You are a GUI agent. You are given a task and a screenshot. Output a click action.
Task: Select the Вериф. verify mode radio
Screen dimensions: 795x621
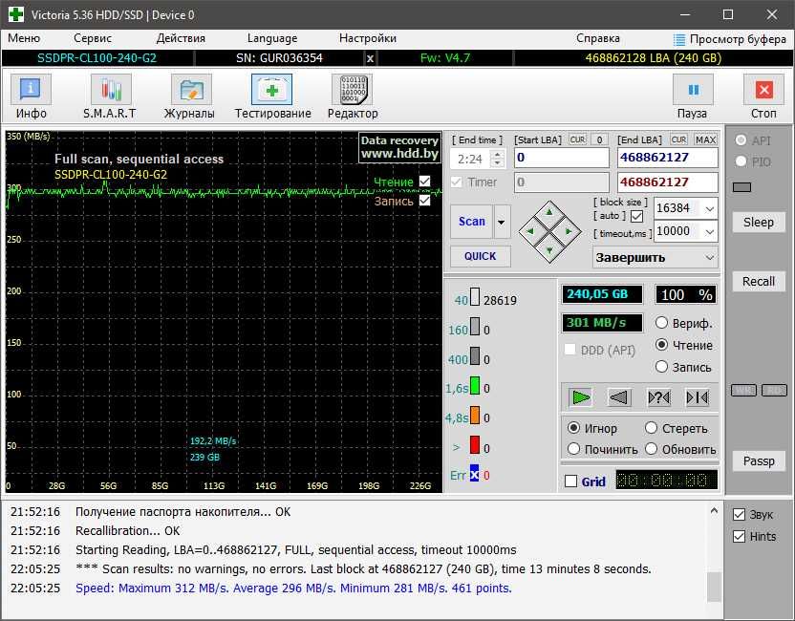661,322
